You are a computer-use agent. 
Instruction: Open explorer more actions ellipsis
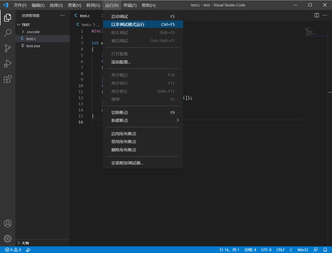(x=62, y=16)
